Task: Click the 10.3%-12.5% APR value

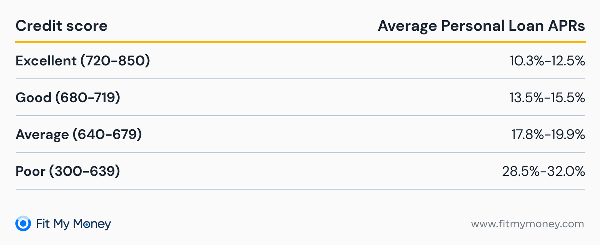Action: 547,61
